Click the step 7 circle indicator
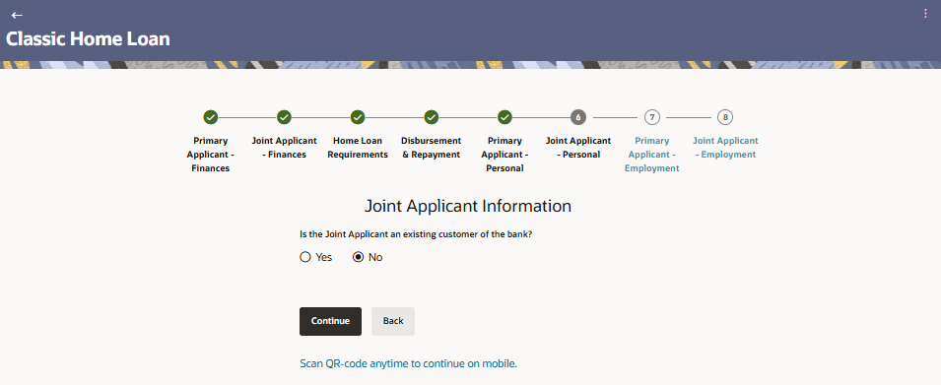The width and height of the screenshot is (941, 385). (651, 117)
